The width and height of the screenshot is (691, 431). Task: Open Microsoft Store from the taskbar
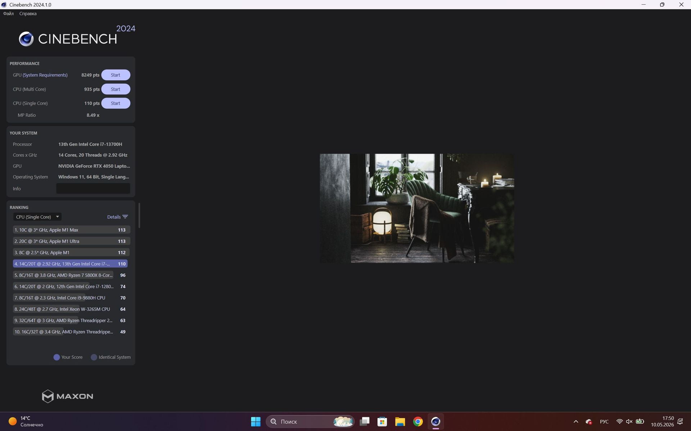tap(382, 422)
